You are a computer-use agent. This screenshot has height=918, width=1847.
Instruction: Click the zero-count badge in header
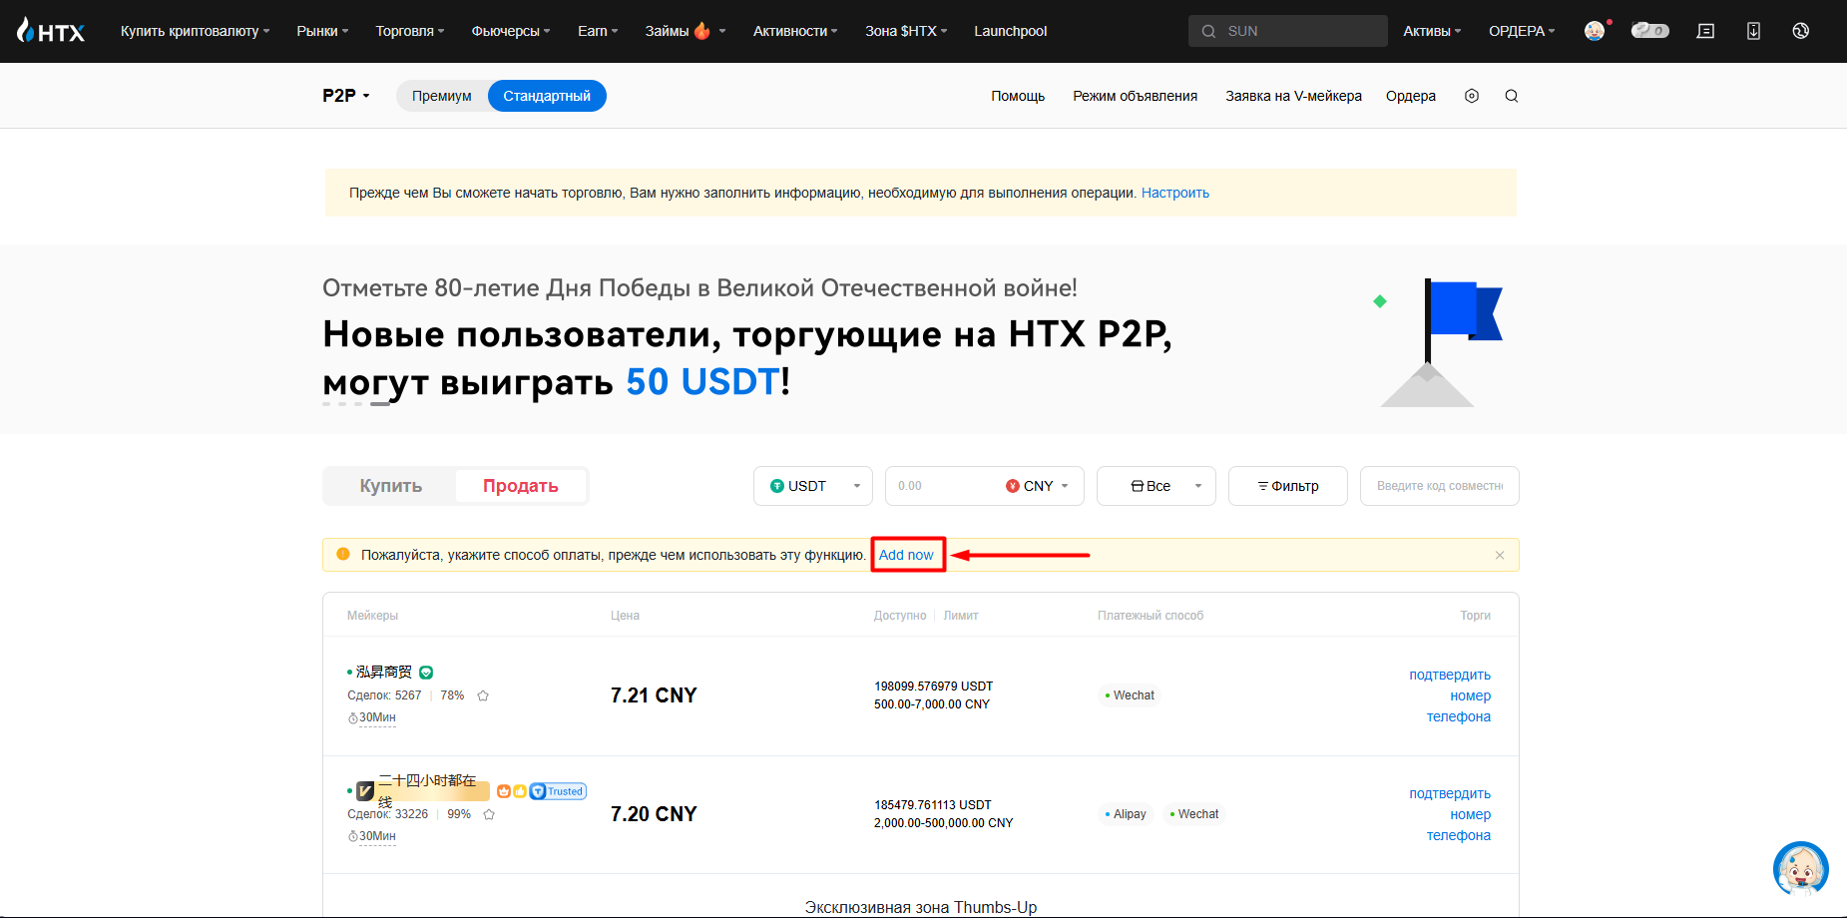point(1650,31)
